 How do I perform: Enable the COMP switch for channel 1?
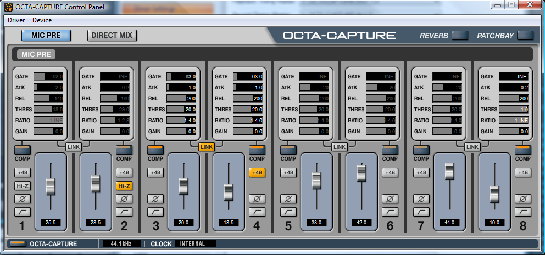[23, 150]
